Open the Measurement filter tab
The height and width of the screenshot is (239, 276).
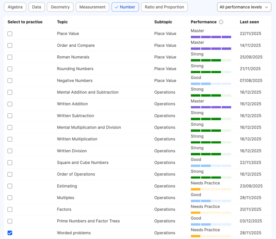(x=92, y=7)
